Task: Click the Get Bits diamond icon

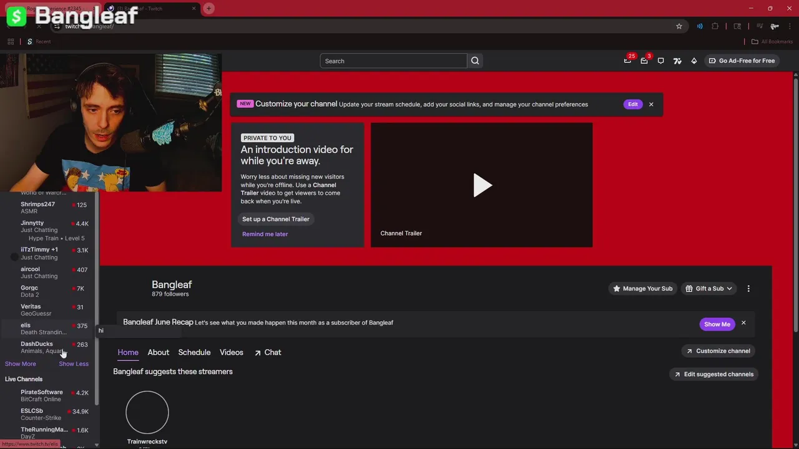Action: coord(694,60)
